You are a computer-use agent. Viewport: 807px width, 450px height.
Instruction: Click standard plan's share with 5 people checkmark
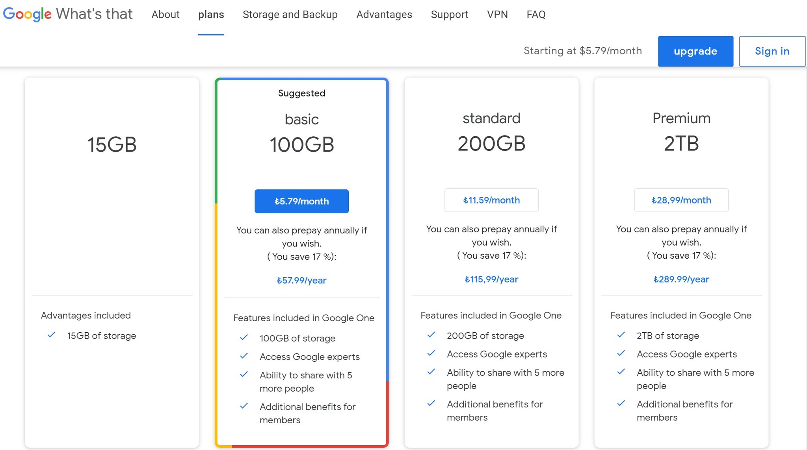pos(431,372)
